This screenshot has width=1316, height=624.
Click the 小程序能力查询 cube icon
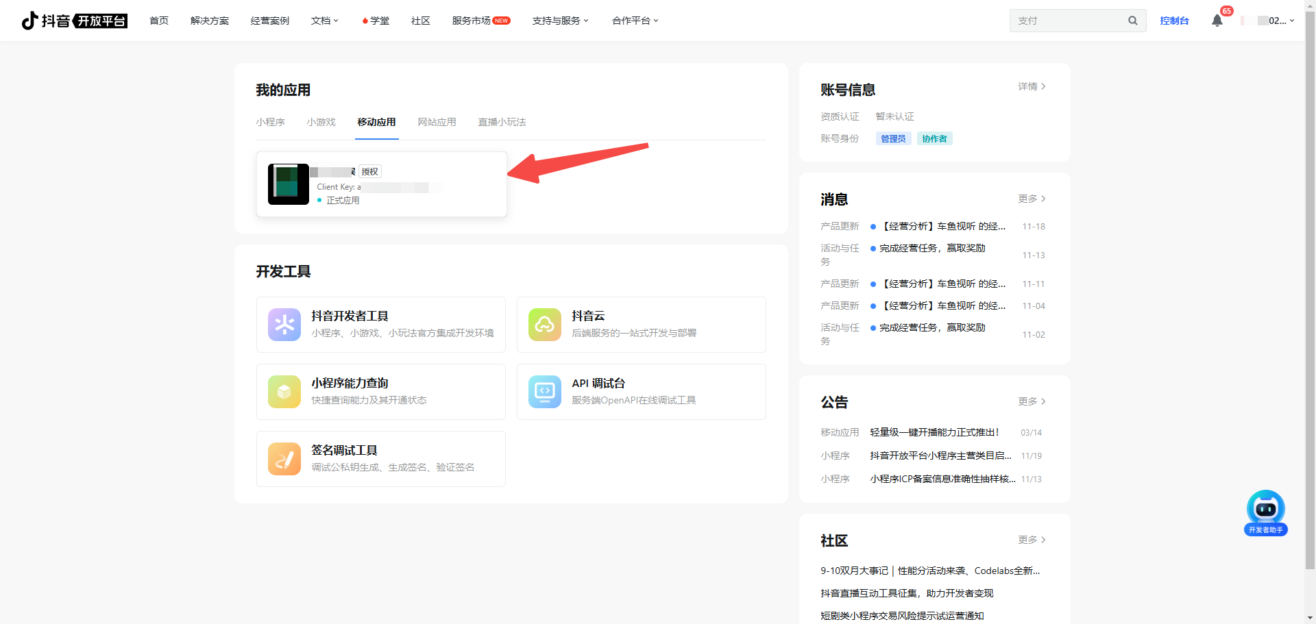tap(284, 392)
